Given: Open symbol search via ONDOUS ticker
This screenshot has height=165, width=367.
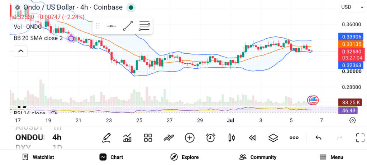Looking at the screenshot, I should click(30, 137).
